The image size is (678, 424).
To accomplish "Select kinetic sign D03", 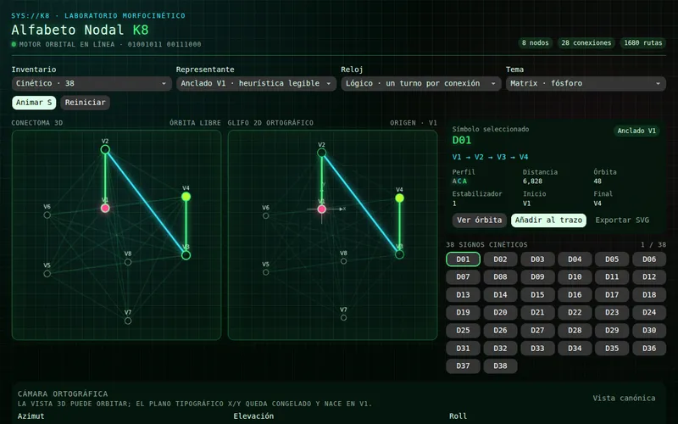I will [x=537, y=259].
